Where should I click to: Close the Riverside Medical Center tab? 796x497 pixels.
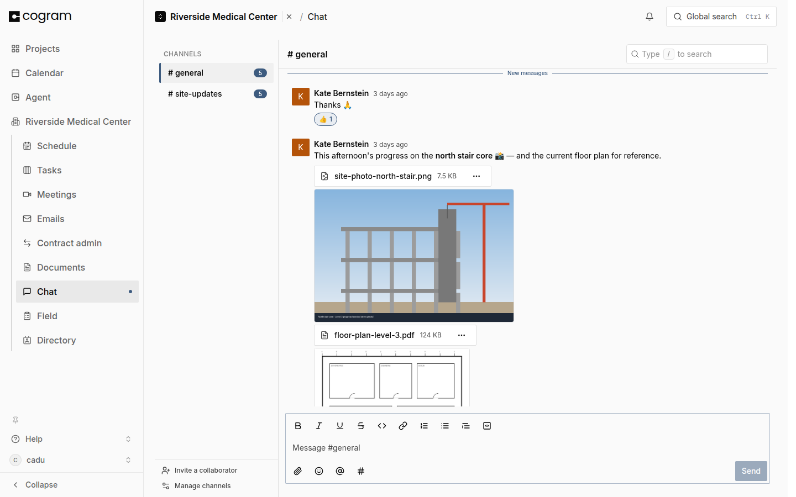(289, 17)
